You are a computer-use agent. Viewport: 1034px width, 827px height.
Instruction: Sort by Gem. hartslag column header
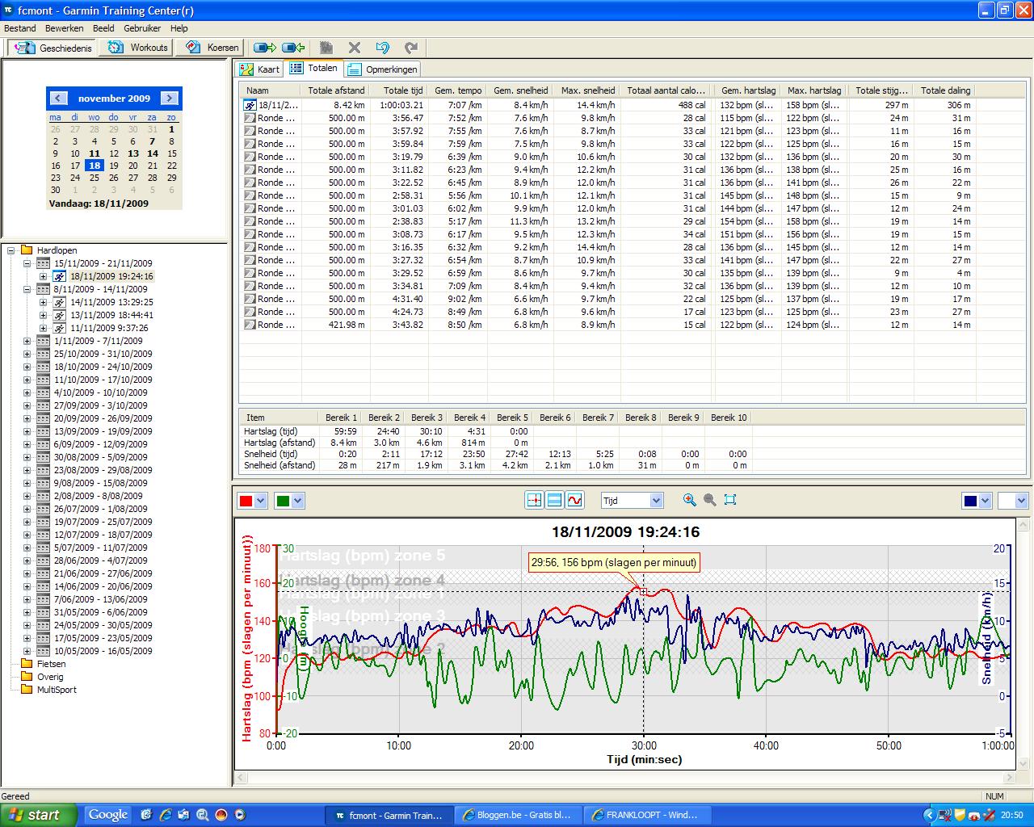[748, 90]
